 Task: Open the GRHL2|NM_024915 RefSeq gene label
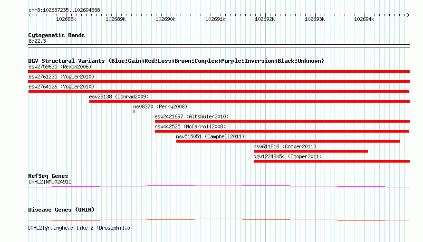point(50,182)
